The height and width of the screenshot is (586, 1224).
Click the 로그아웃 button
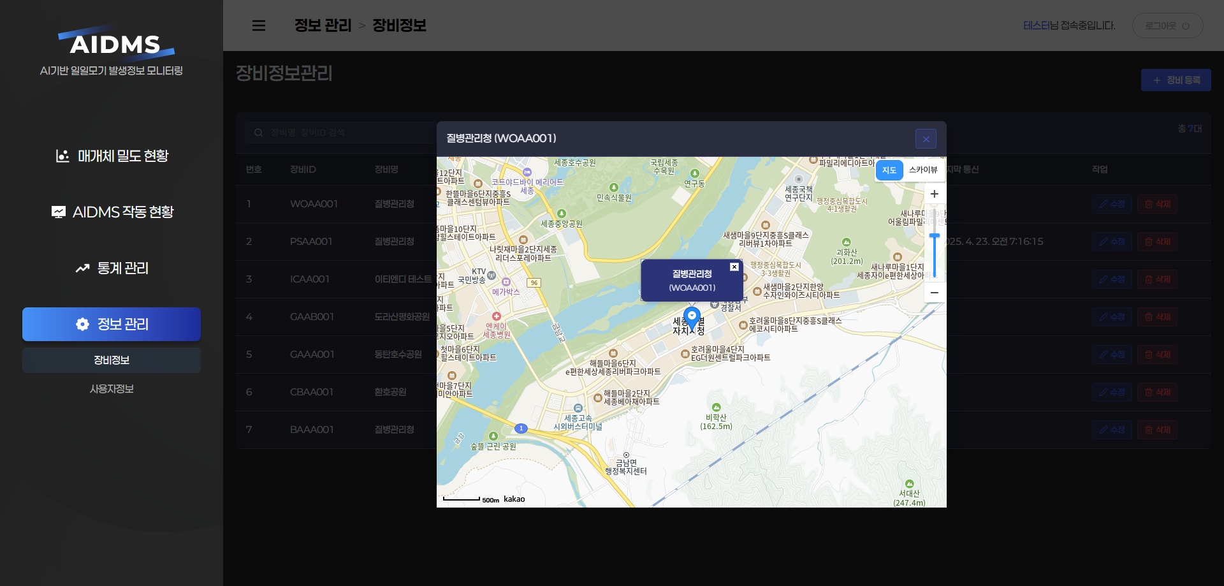[x=1167, y=26]
